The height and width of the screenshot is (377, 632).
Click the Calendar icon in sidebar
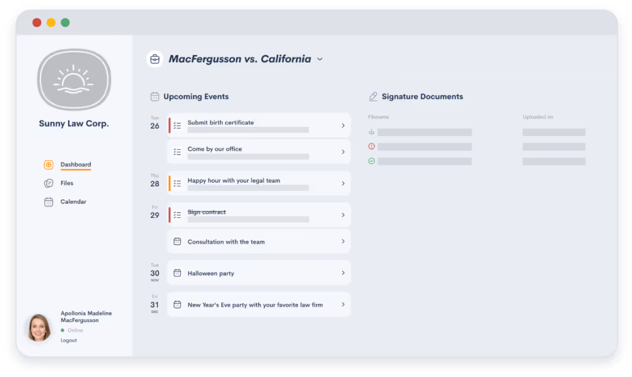pyautogui.click(x=48, y=202)
